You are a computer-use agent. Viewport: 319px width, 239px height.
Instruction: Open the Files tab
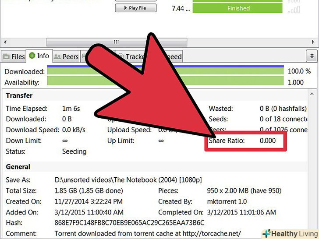[14, 56]
